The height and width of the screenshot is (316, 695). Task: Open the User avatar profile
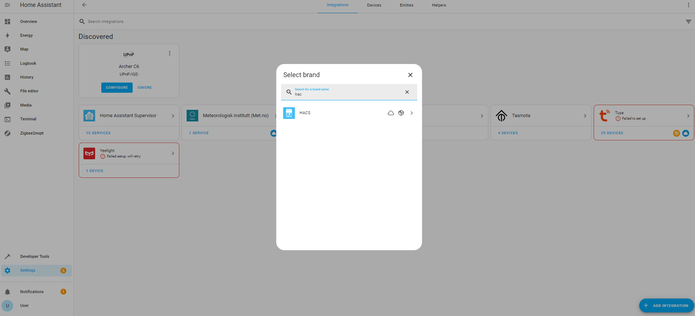tap(7, 305)
